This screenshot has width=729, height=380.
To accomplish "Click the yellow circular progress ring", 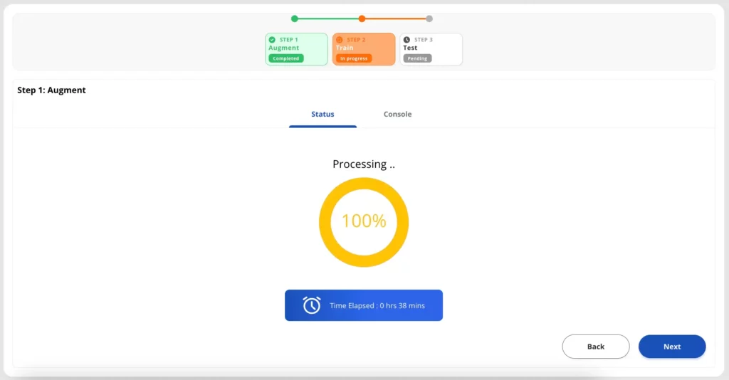I will 364,184.
